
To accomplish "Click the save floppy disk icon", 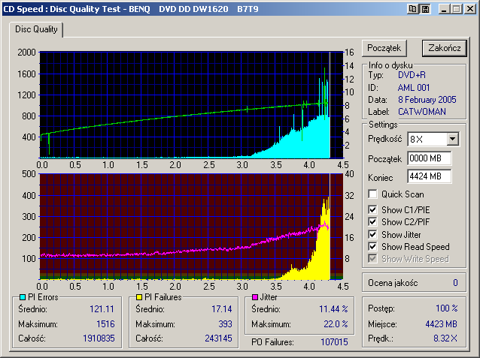I will click(426, 9).
